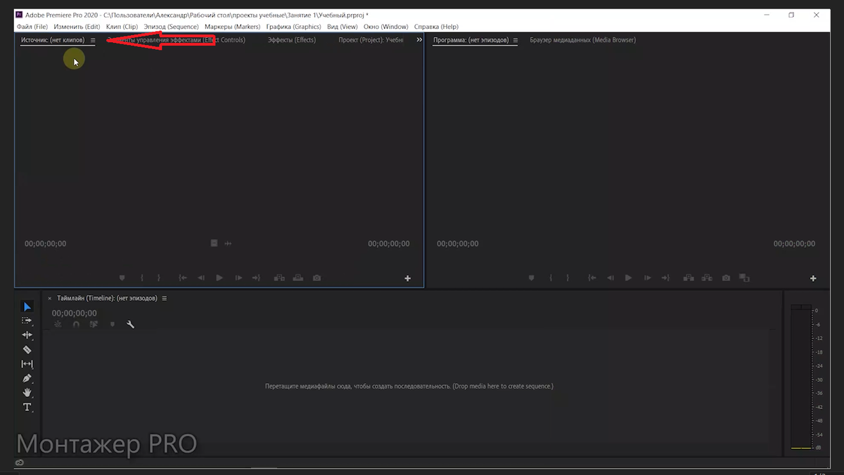Switch to the Эффекты (Effects) tab
The image size is (844, 475).
291,40
